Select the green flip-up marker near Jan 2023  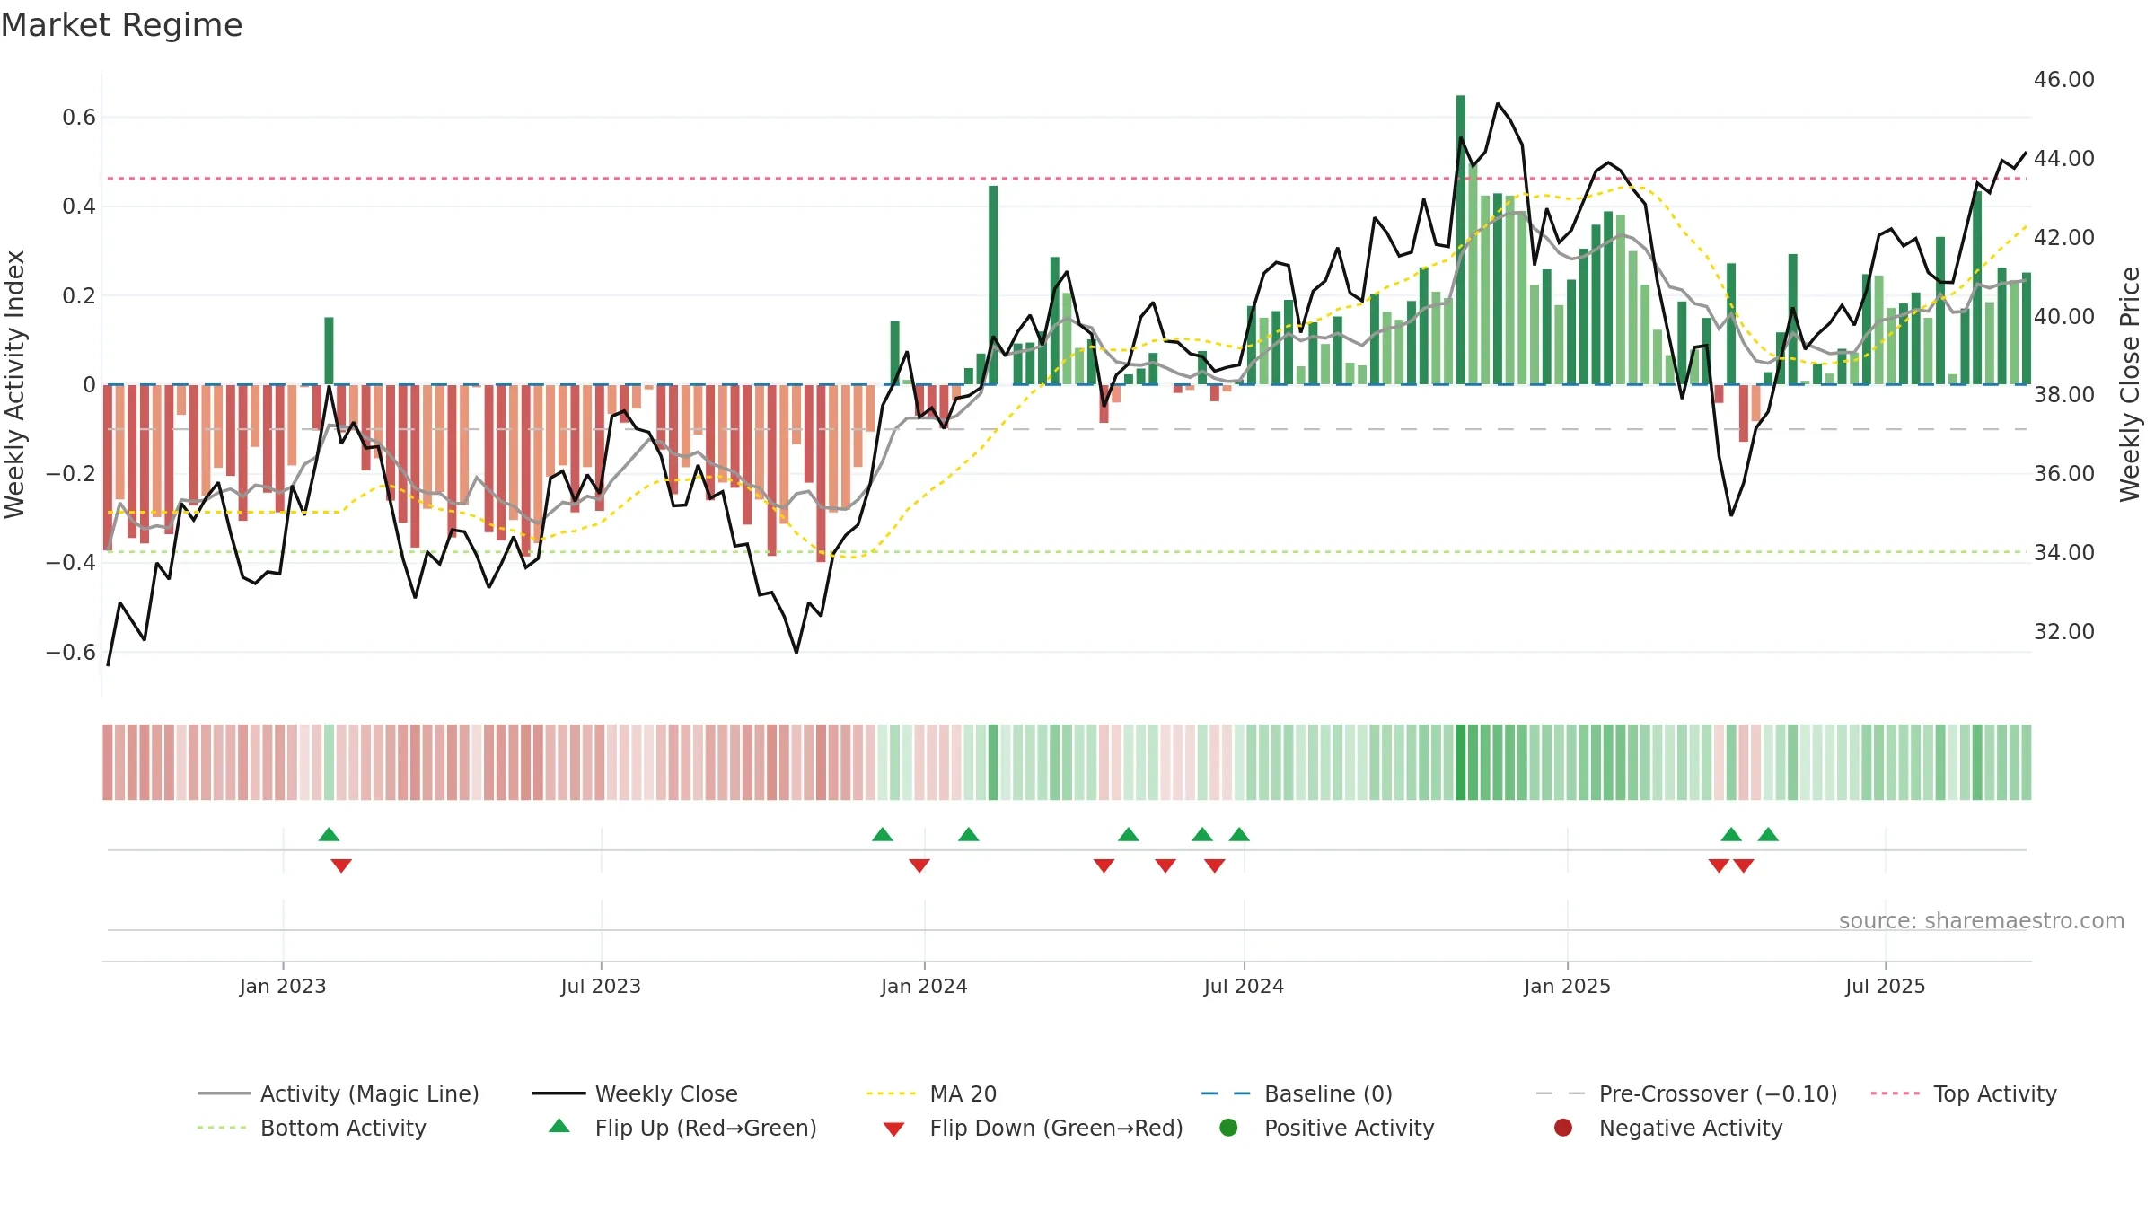point(329,834)
